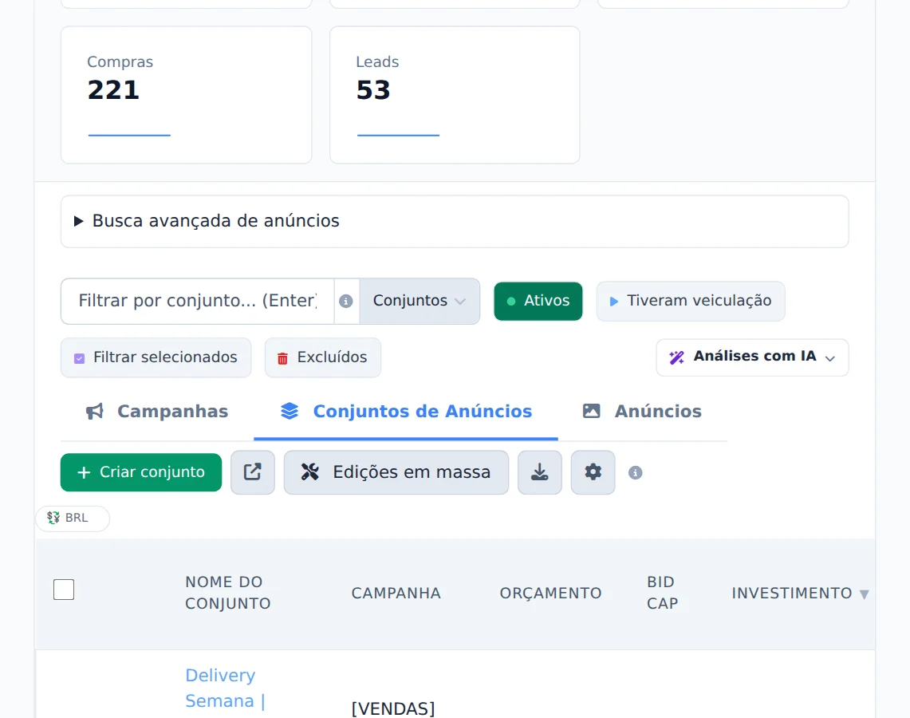The image size is (910, 718).
Task: Click the [VENDAS] campaign cell
Action: pyautogui.click(x=393, y=708)
